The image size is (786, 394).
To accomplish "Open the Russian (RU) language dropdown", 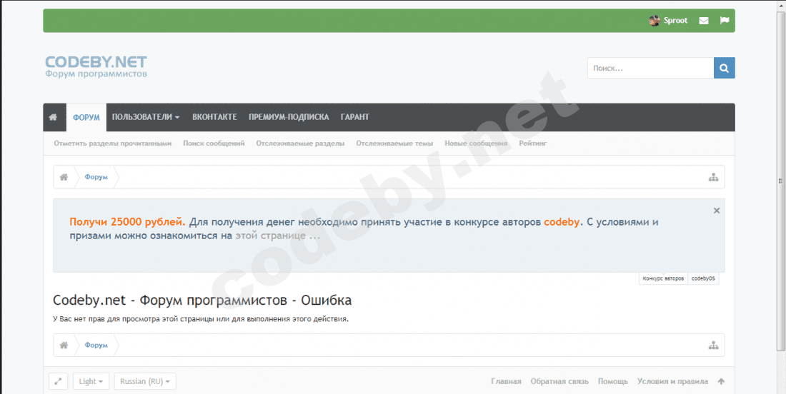I will pyautogui.click(x=145, y=381).
